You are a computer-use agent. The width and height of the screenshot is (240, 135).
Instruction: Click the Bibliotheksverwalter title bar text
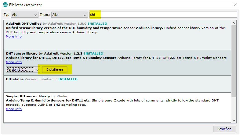coord(26,5)
